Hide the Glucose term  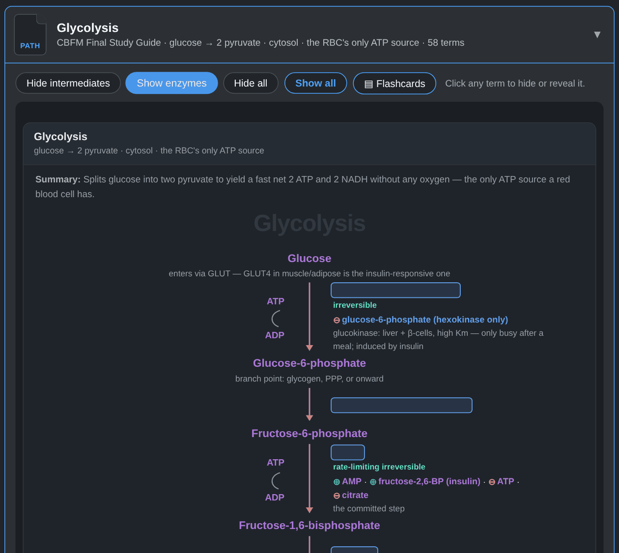[x=309, y=258]
